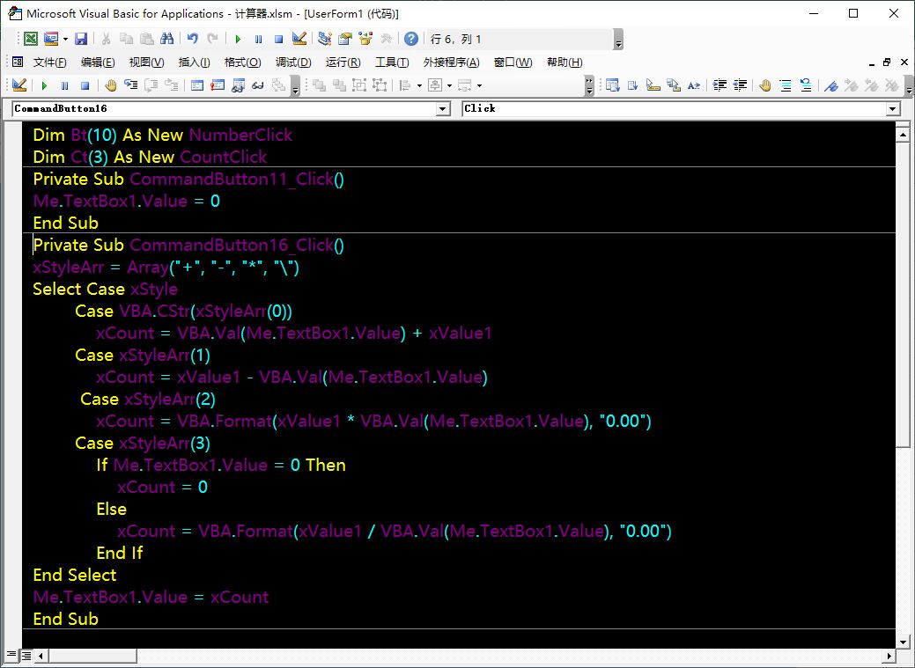
Task: Open the 调试(D) menu
Action: click(293, 62)
